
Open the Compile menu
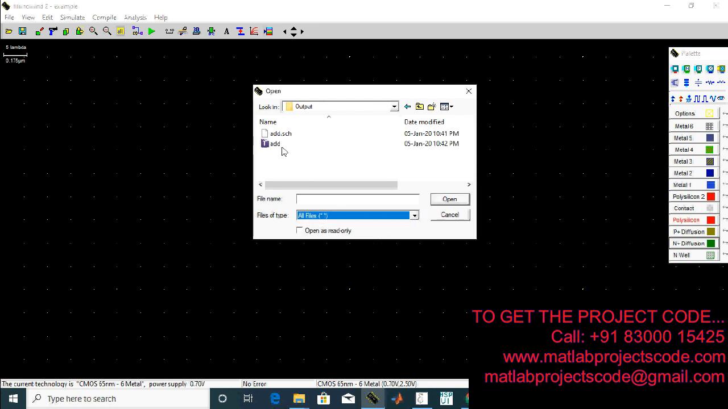pyautogui.click(x=104, y=18)
